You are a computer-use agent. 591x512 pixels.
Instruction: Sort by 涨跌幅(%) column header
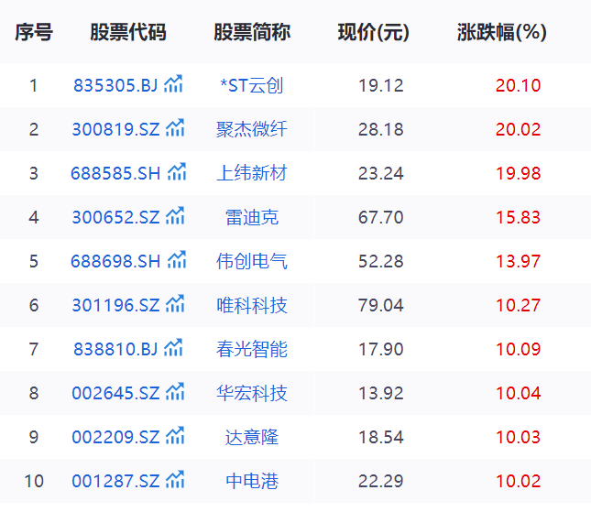point(501,33)
